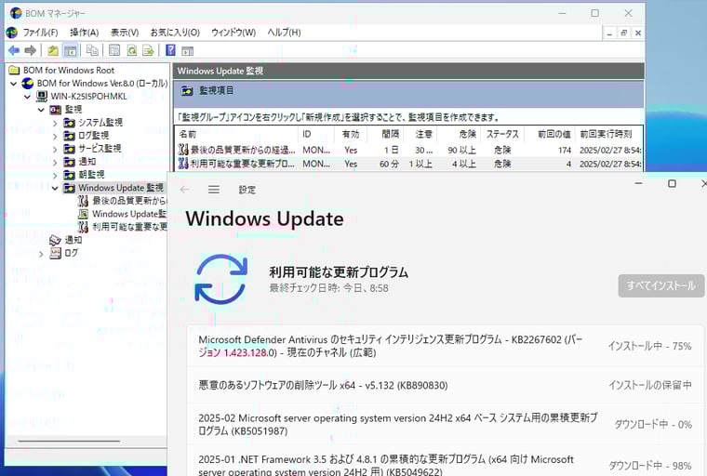The height and width of the screenshot is (476, 707).
Task: Restore the inner MDI child window
Action: click(624, 33)
